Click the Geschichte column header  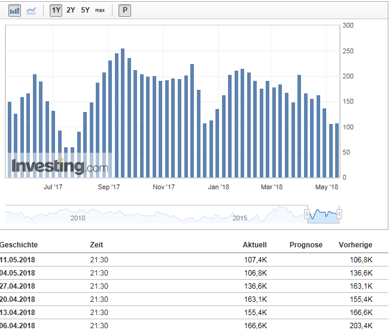click(19, 245)
